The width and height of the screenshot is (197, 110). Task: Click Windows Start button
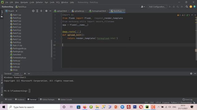tap(4, 107)
